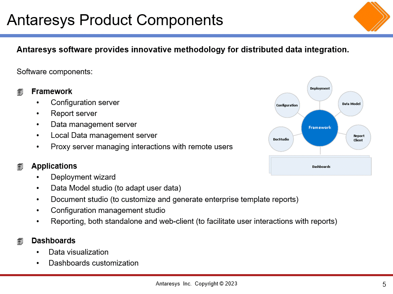
Task: Click the Dashboards section heading text
Action: [53, 240]
